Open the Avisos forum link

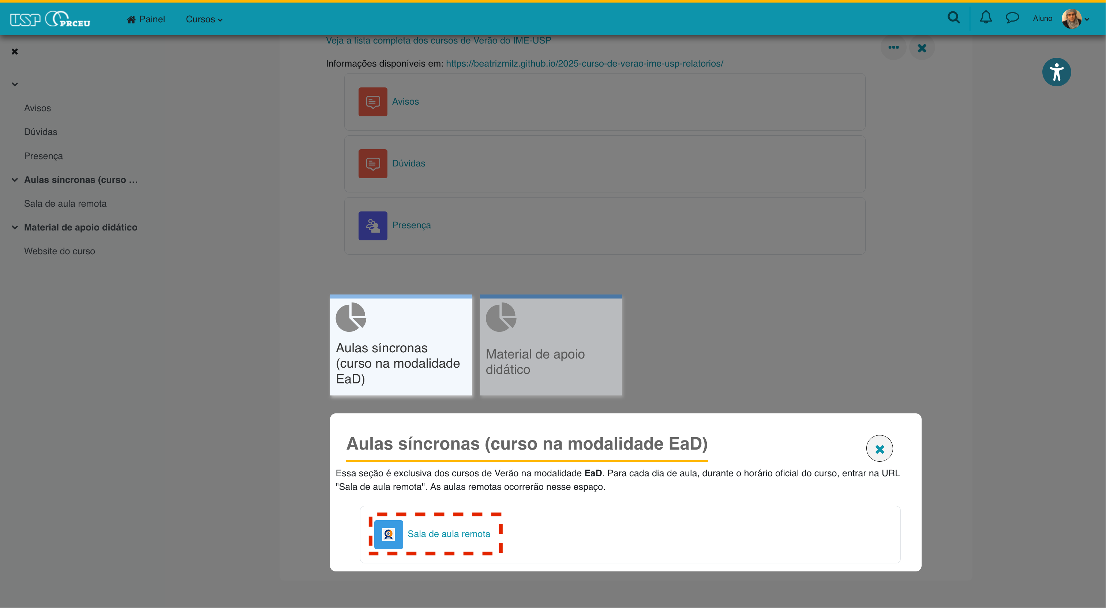(405, 102)
